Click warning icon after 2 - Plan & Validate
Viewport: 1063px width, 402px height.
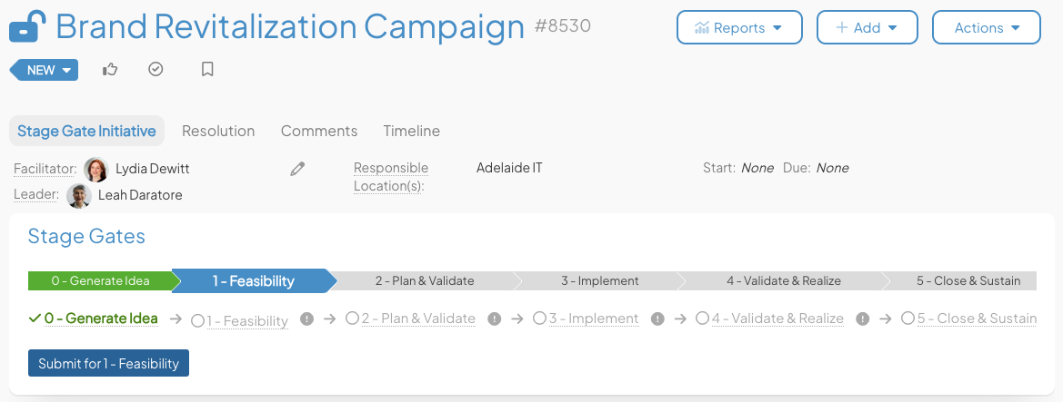pyautogui.click(x=495, y=319)
